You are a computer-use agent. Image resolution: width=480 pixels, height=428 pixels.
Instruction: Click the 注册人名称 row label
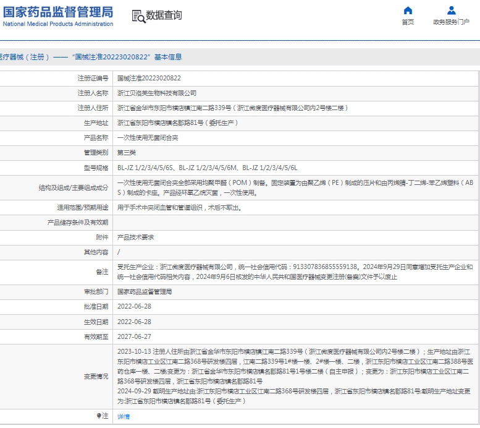[x=93, y=93]
